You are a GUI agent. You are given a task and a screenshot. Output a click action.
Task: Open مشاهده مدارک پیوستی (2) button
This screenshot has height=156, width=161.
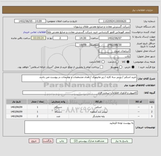[89, 141]
